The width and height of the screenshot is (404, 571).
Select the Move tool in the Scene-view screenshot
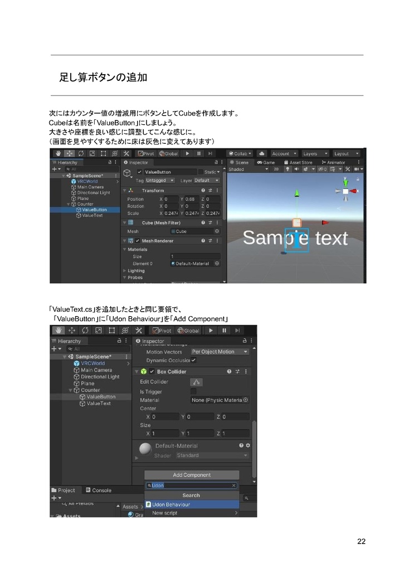tap(70, 154)
